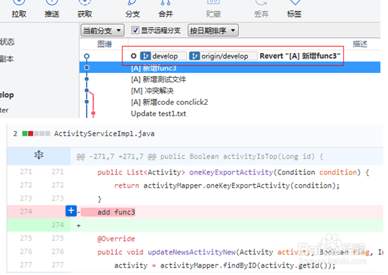
Task: Click the 获取 (Fetch) toolbar button
Action: [85, 9]
